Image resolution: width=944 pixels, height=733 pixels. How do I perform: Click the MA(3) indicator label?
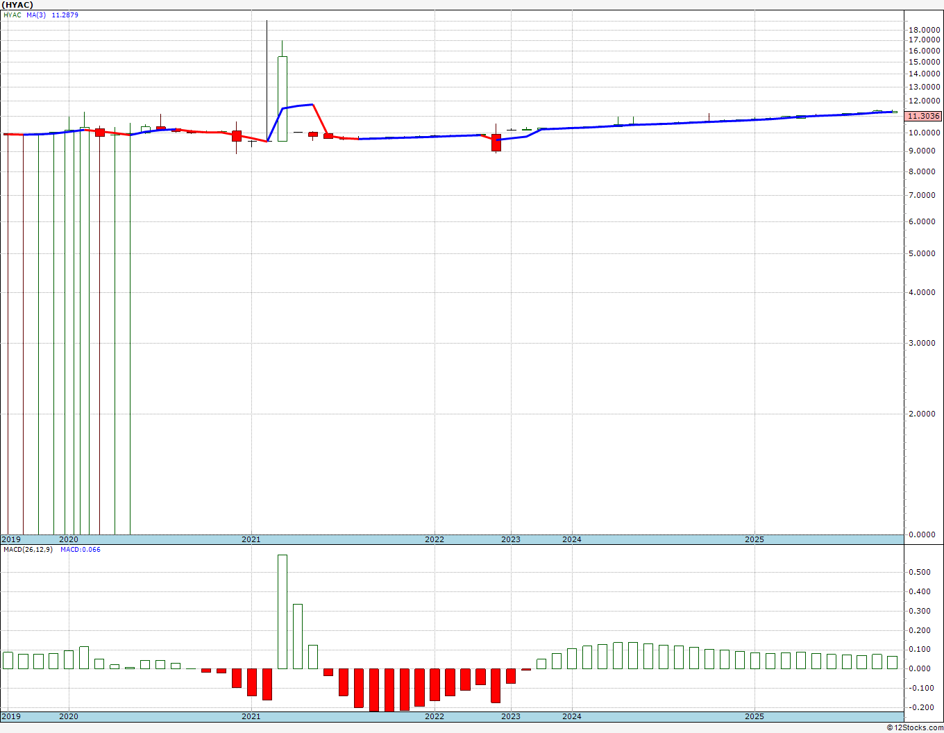37,15
